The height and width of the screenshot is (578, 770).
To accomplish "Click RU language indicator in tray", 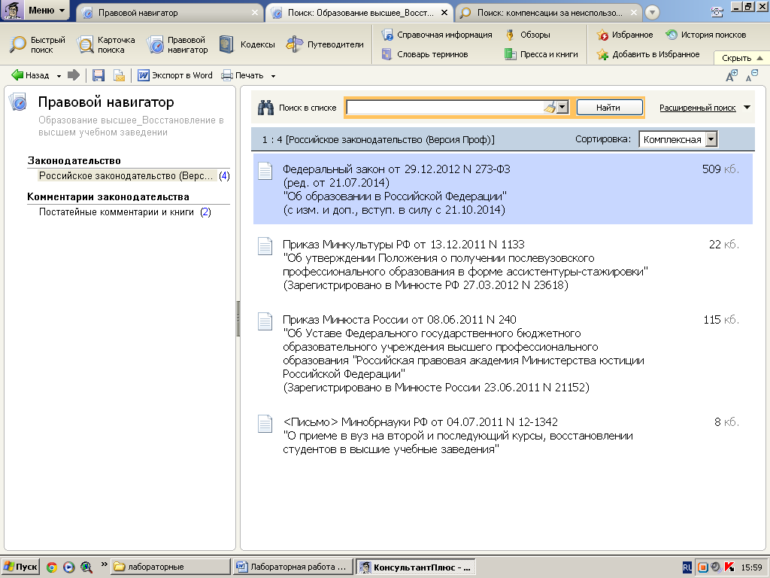I will (687, 567).
